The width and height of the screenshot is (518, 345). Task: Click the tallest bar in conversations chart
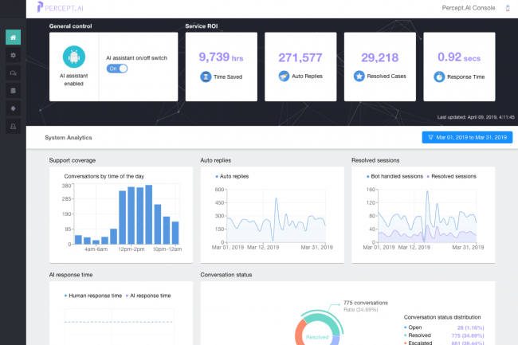[x=149, y=214]
